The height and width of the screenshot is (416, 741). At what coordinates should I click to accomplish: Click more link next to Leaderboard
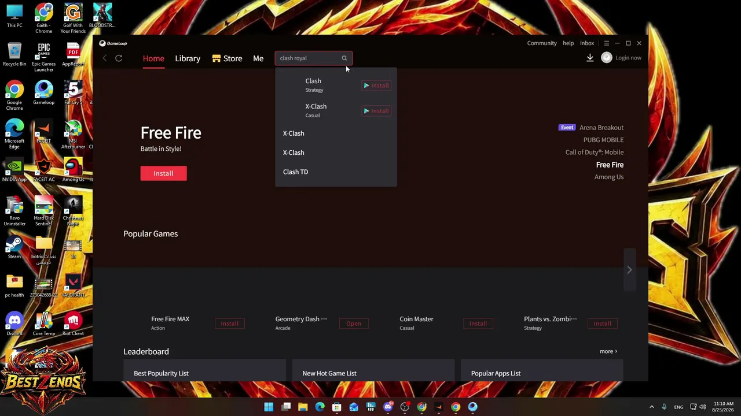[608, 351]
